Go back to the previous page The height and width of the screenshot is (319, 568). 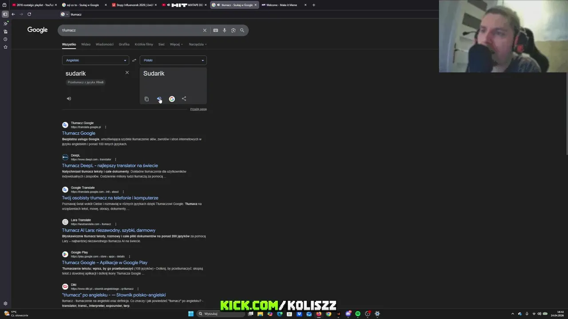pyautogui.click(x=13, y=14)
